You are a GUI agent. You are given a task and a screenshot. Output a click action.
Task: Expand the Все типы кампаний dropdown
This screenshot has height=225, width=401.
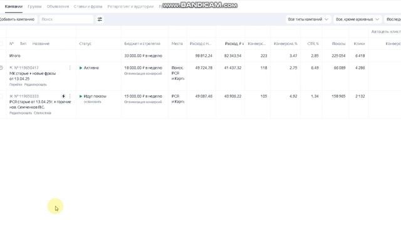tap(308, 19)
